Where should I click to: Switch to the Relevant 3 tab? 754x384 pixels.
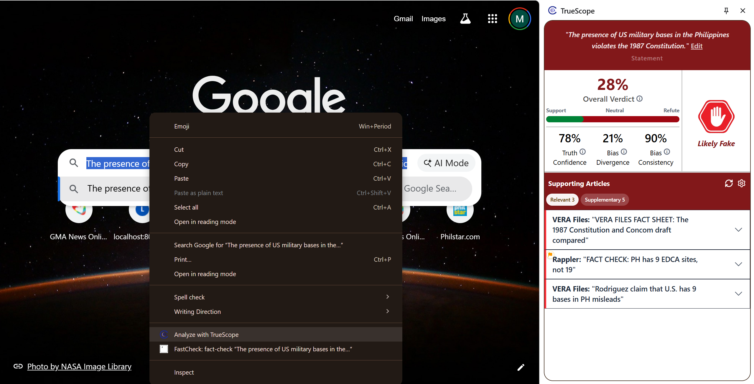pyautogui.click(x=562, y=200)
